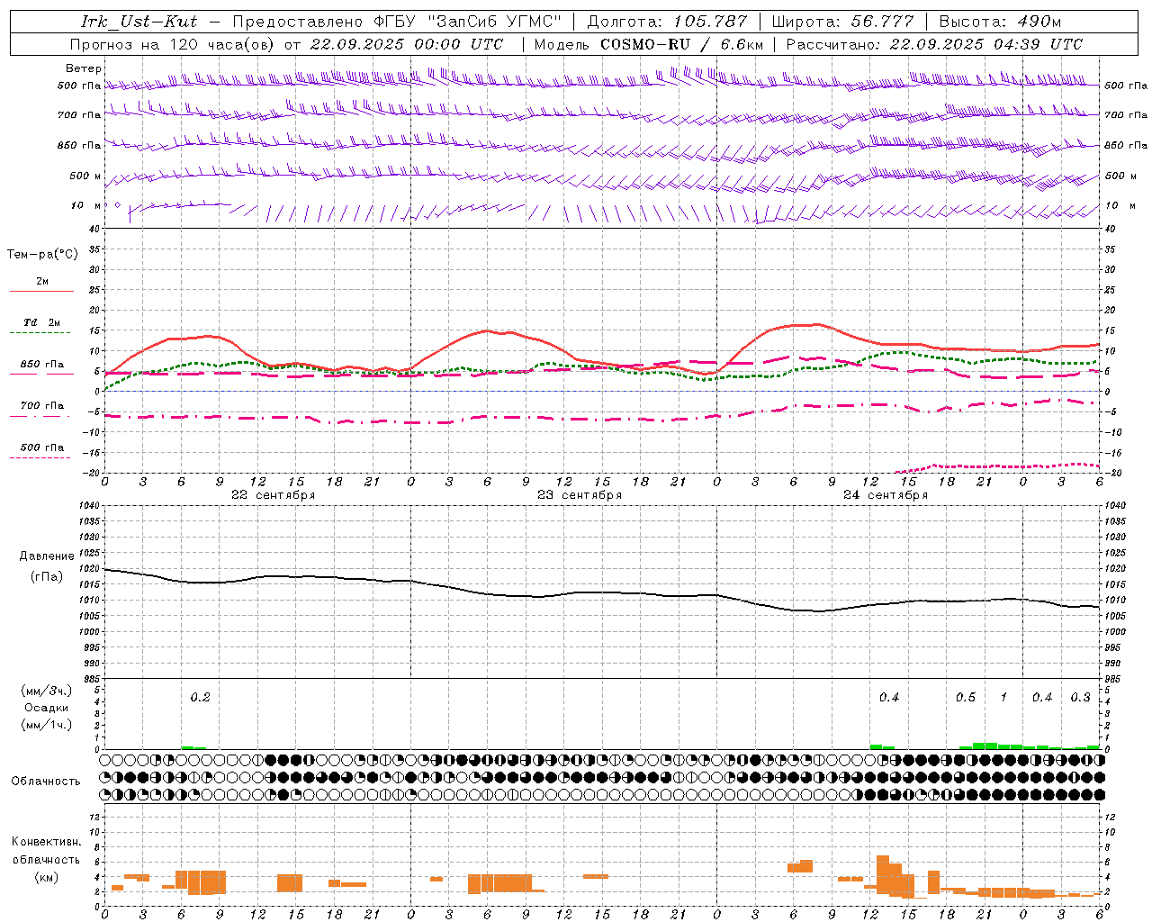Viewport: 1152px width, 922px height.
Task: Click the 850 гПа temperature legend label
Action: pyautogui.click(x=42, y=364)
